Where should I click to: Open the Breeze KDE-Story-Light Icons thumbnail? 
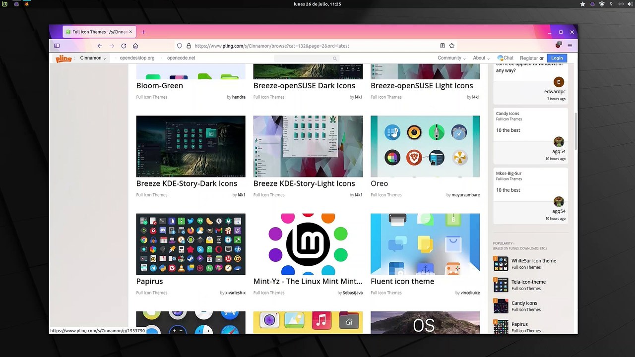[308, 146]
